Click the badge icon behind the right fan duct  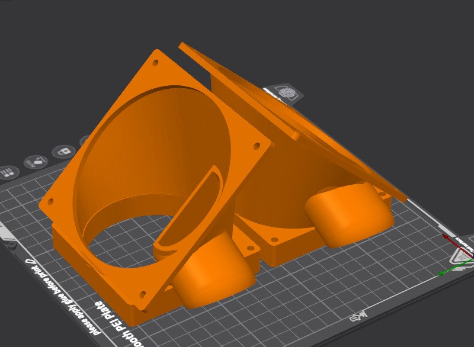(x=285, y=91)
